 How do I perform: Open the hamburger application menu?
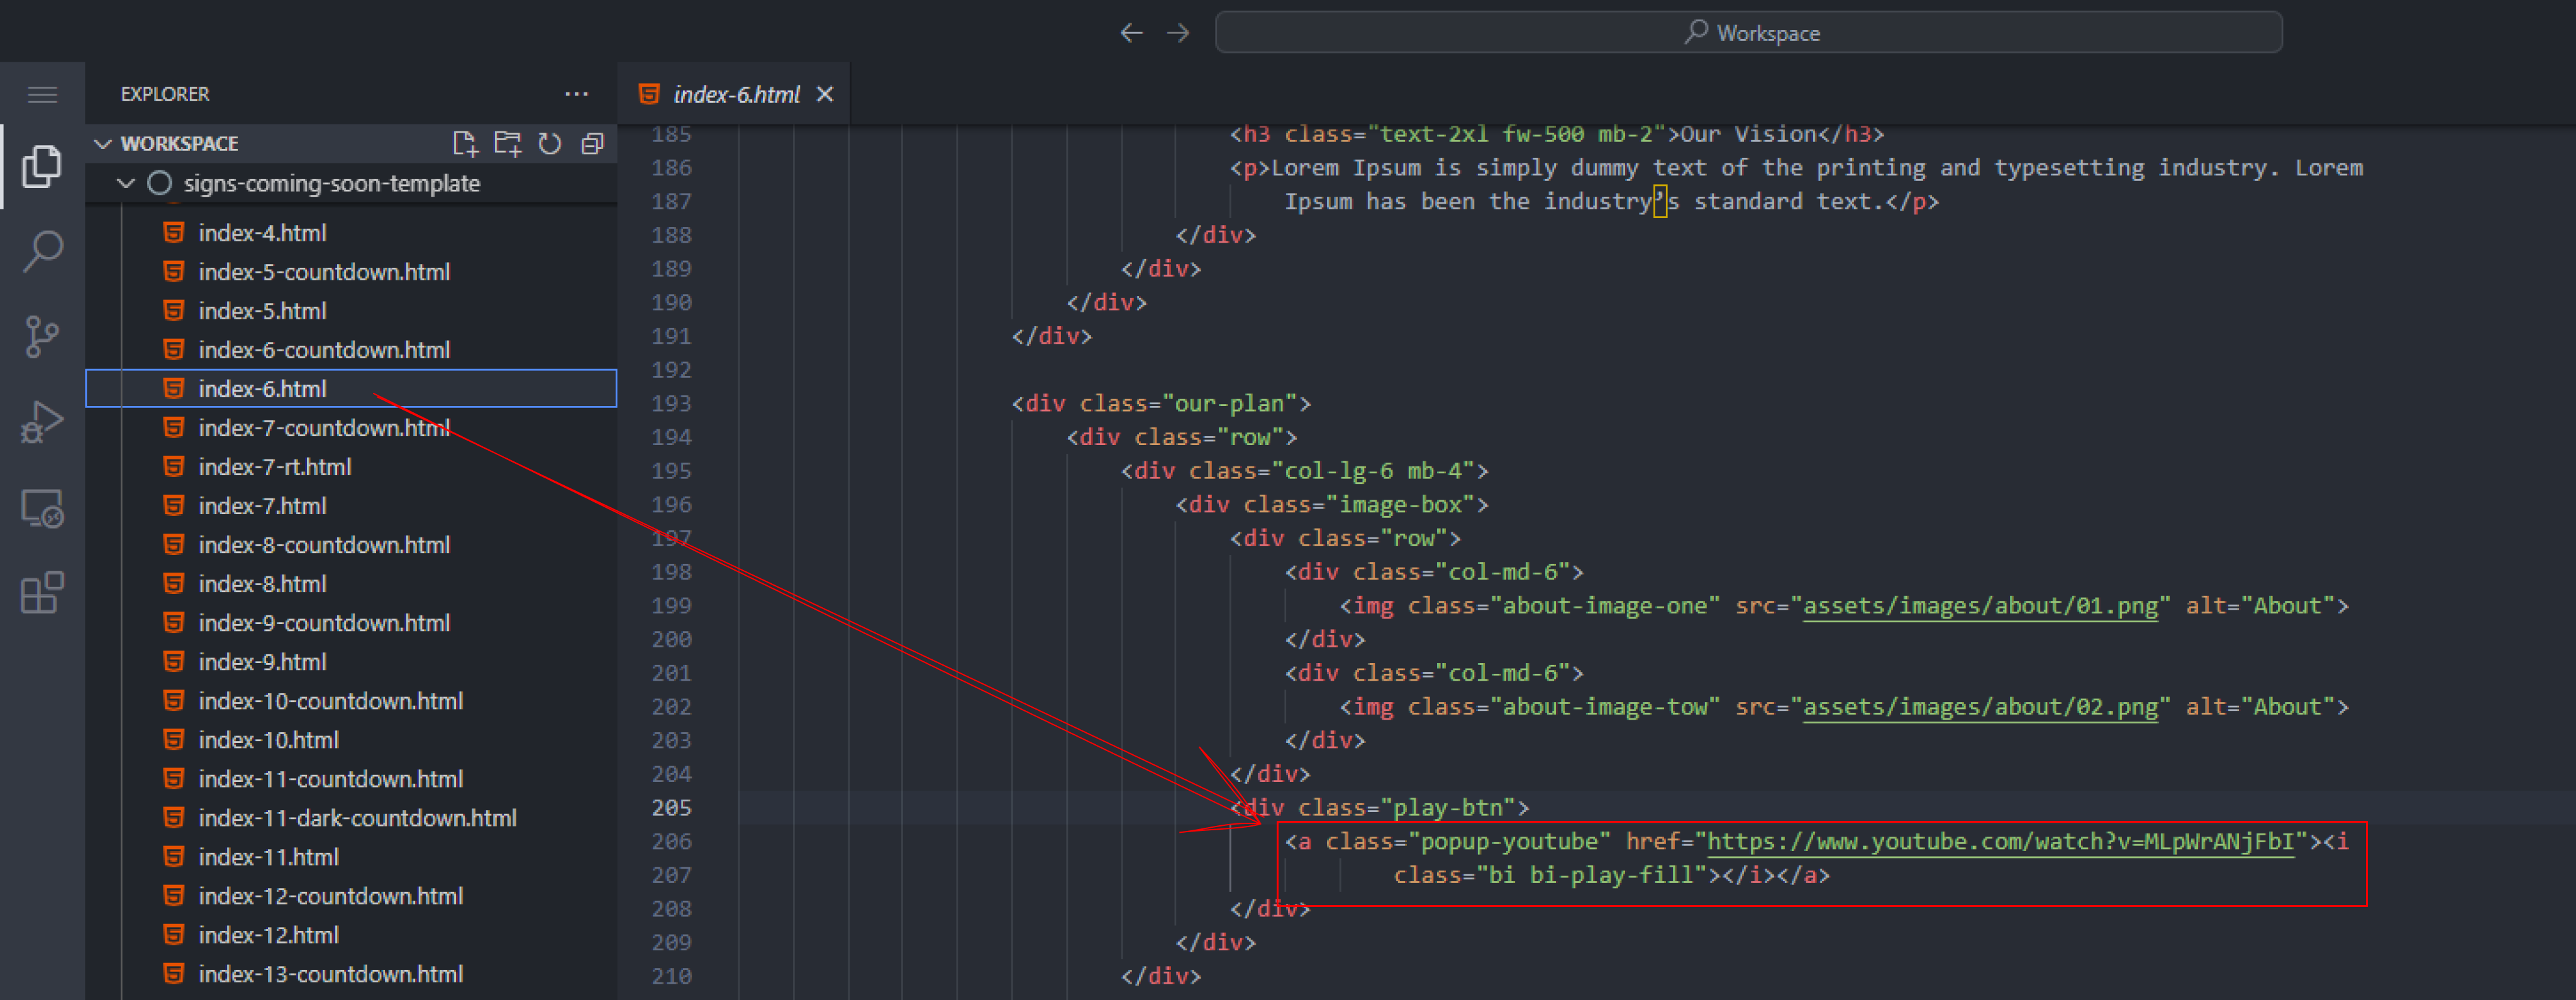[42, 95]
